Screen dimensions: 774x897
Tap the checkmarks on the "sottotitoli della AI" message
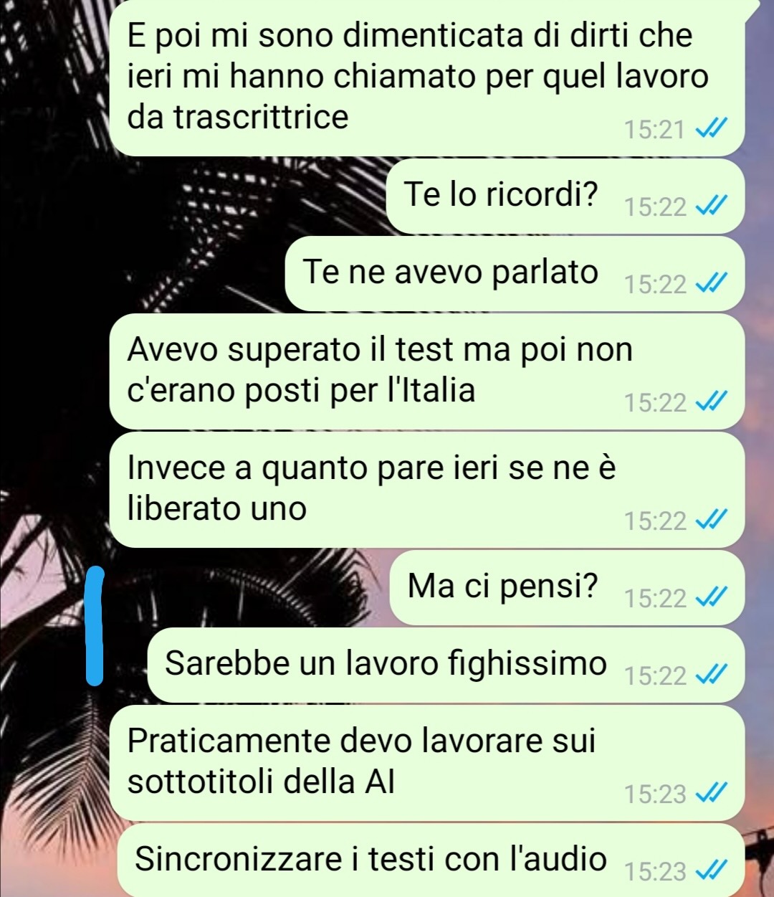click(712, 793)
